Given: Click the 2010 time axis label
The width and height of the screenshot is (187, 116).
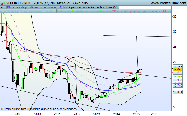Looking at the screenshot, I should [38, 114].
